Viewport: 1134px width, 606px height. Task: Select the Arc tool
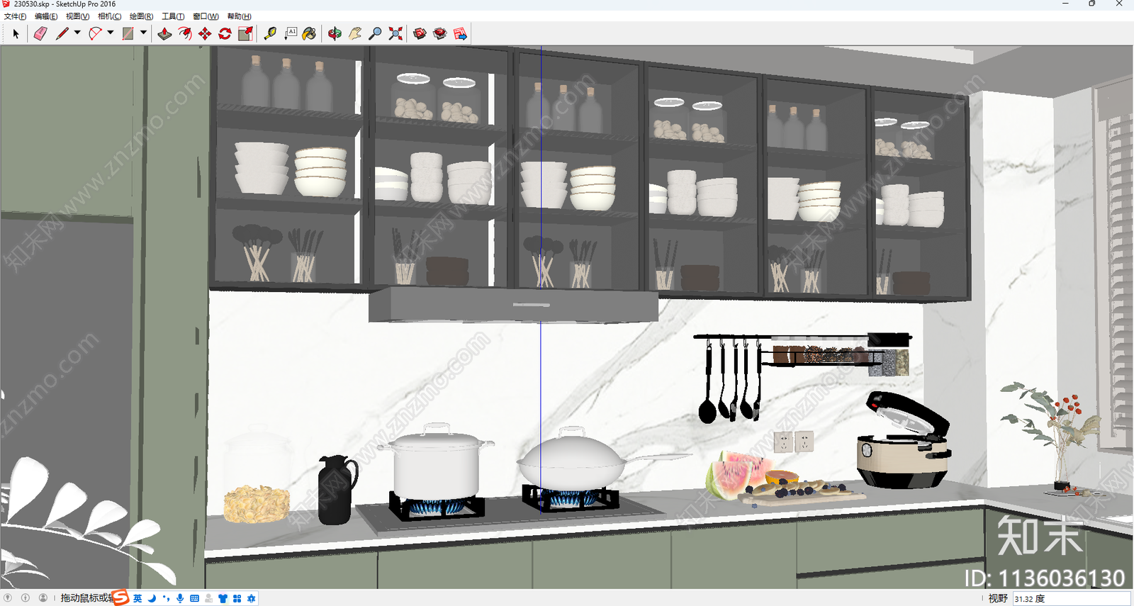[95, 33]
